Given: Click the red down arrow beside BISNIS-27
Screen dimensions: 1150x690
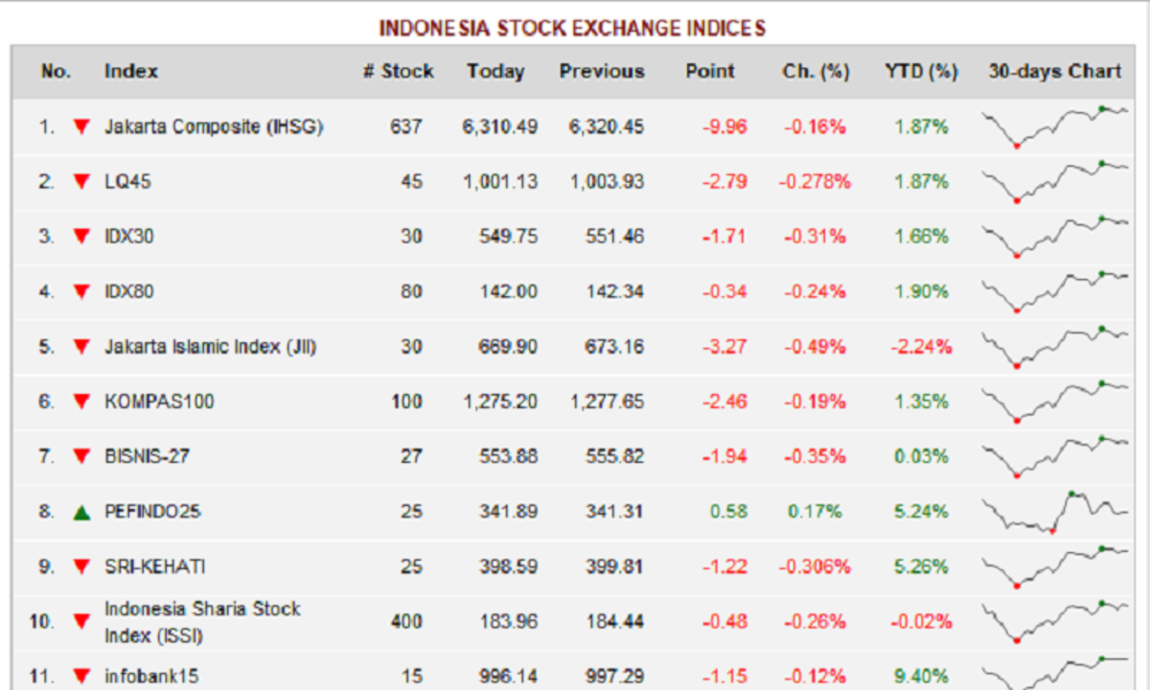Looking at the screenshot, I should [x=81, y=456].
